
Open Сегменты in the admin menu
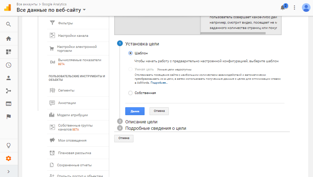[x=66, y=90]
